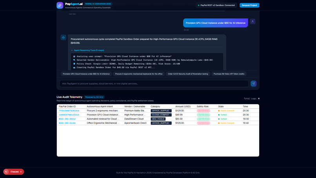Sort by the Time column header
This screenshot has width=316, height=178.
[245, 106]
